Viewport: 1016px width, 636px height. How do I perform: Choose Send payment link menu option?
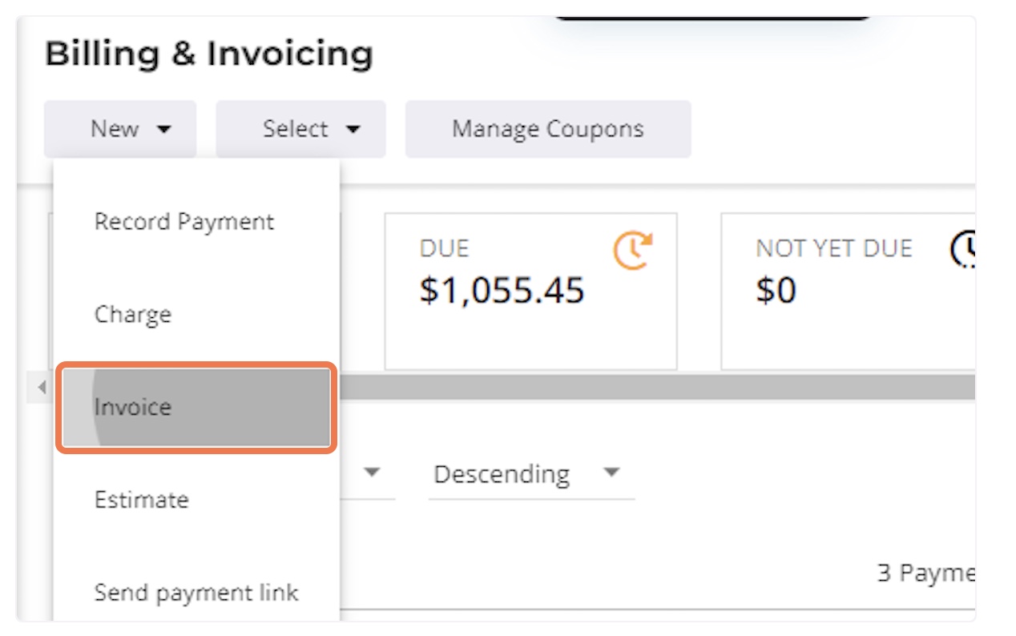click(196, 593)
